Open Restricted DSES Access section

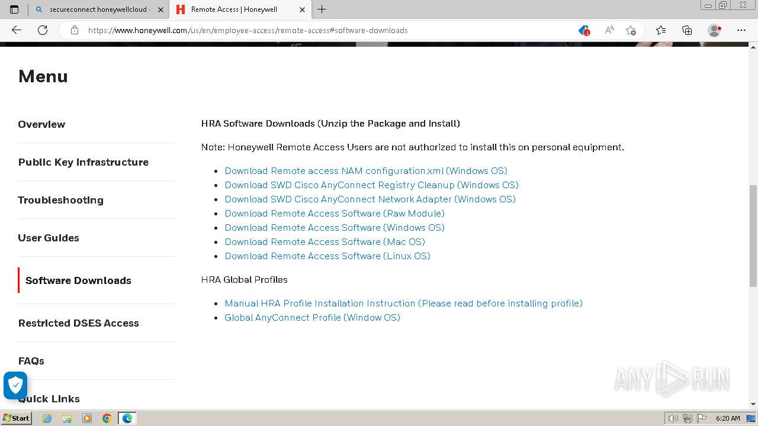pyautogui.click(x=78, y=323)
